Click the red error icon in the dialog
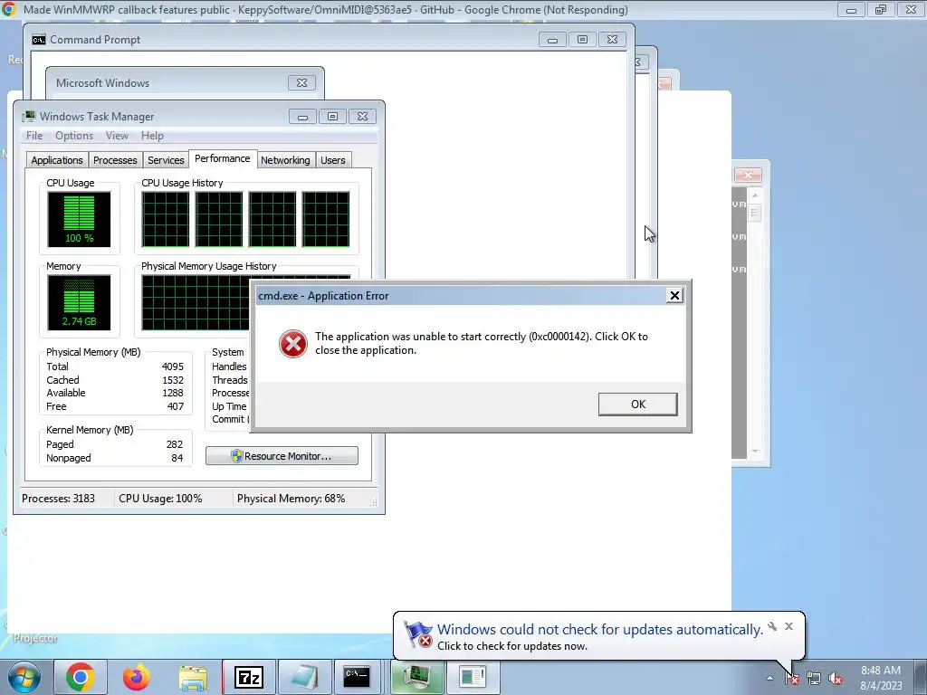 [292, 344]
